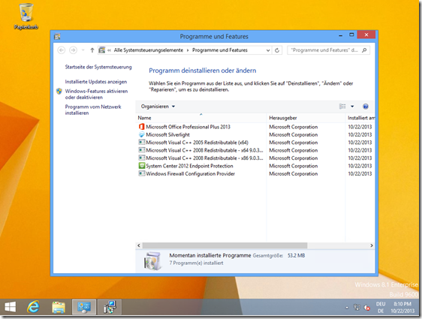Click icon of Visual C++ 2005 Redistributable
The height and width of the screenshot is (319, 422).
click(142, 143)
